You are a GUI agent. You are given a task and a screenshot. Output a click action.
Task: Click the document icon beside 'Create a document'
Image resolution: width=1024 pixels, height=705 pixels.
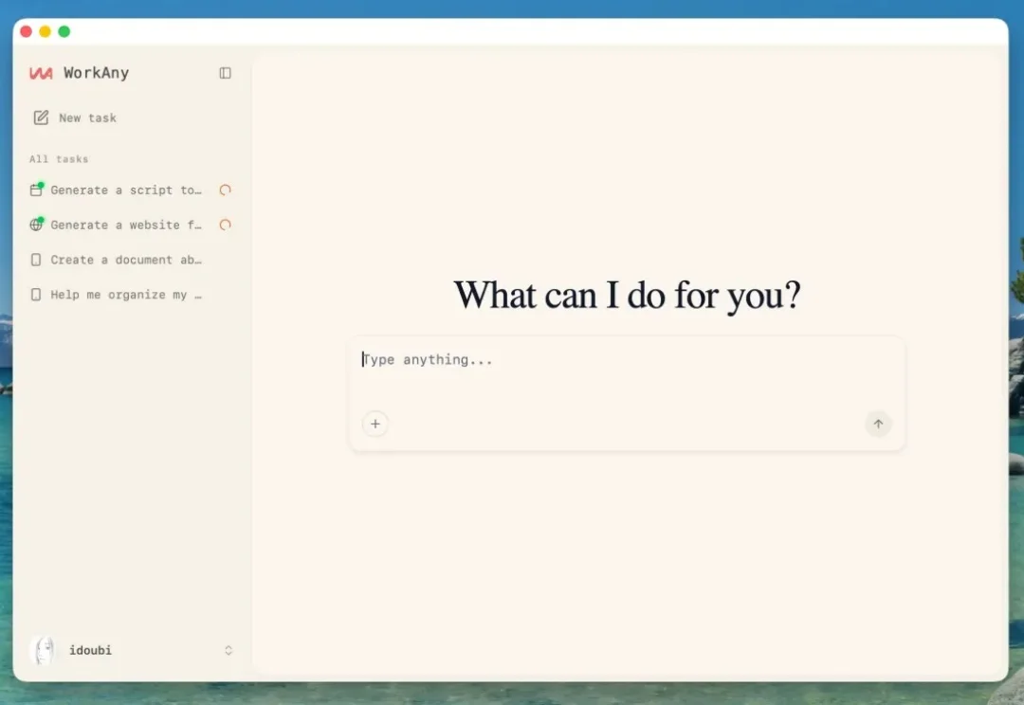tap(35, 260)
